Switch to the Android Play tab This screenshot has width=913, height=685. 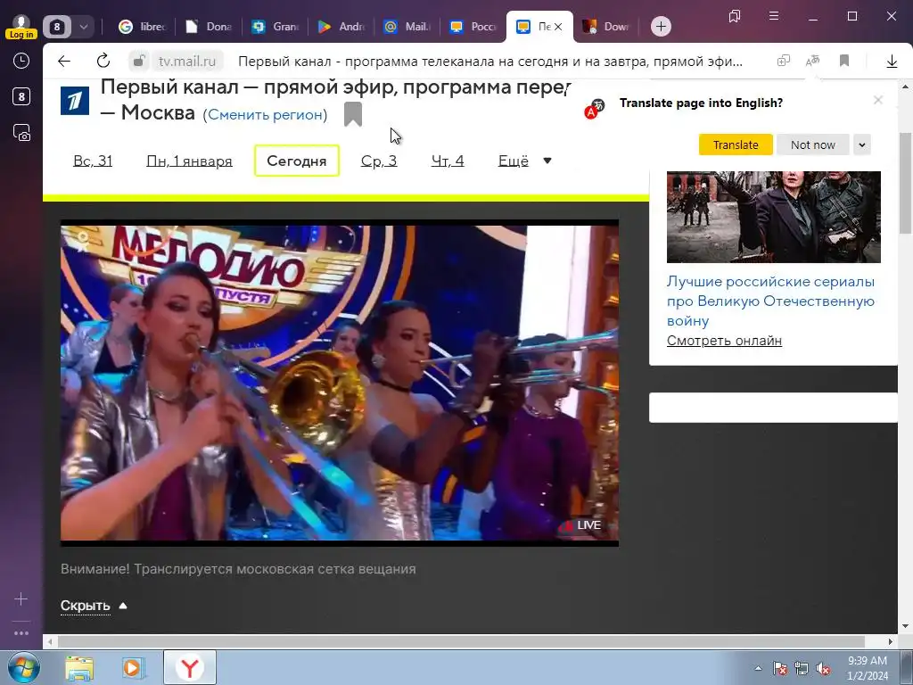(341, 27)
